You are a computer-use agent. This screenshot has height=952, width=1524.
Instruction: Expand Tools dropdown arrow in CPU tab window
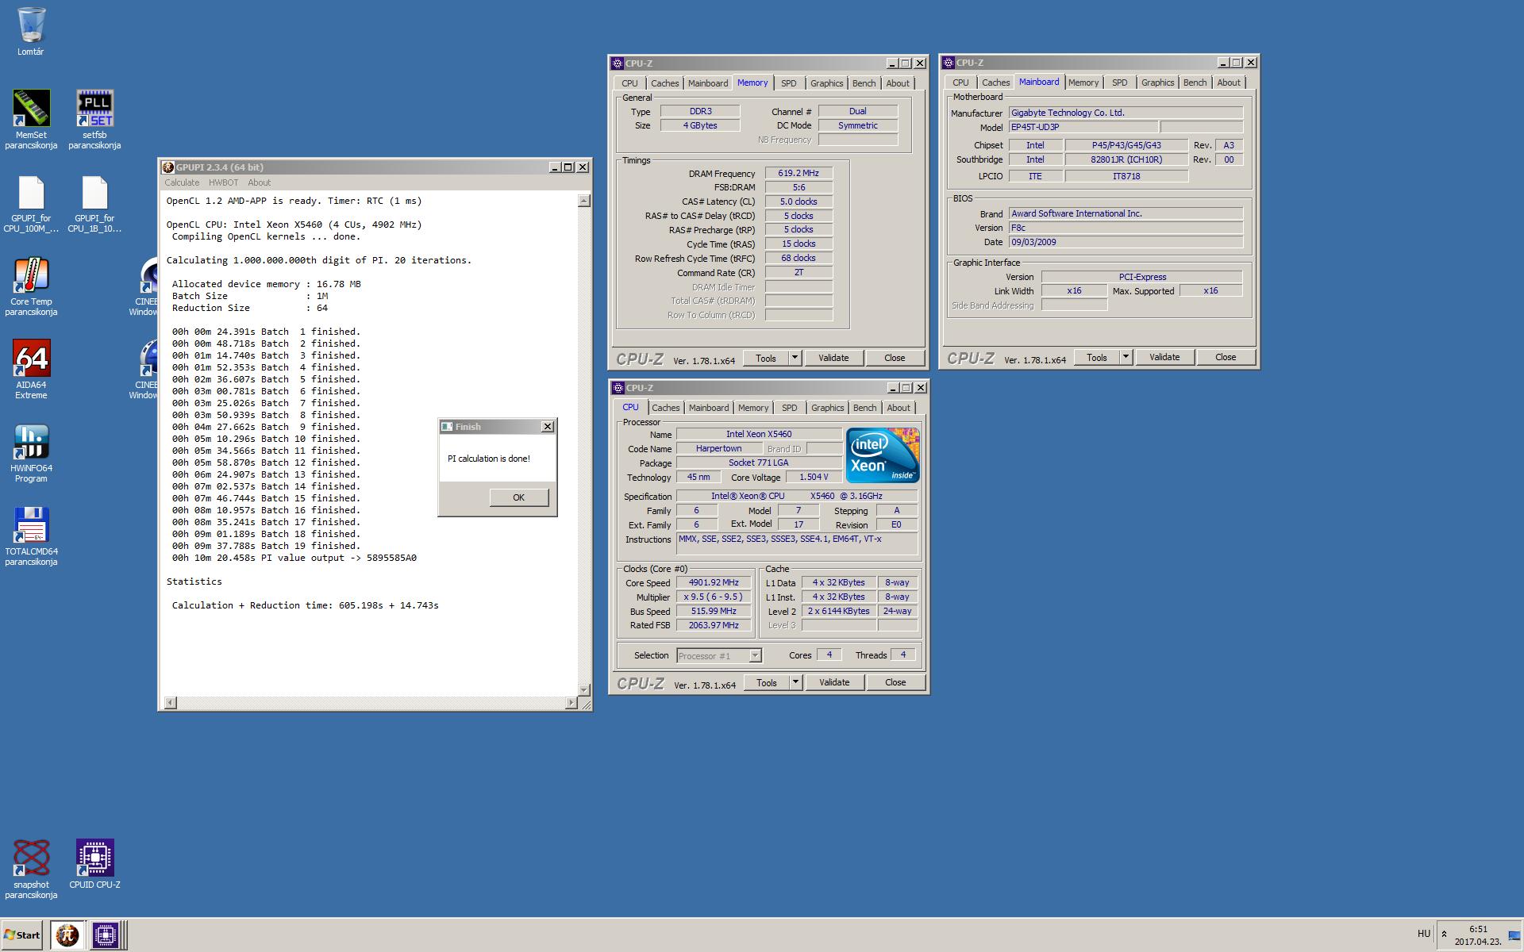(795, 682)
